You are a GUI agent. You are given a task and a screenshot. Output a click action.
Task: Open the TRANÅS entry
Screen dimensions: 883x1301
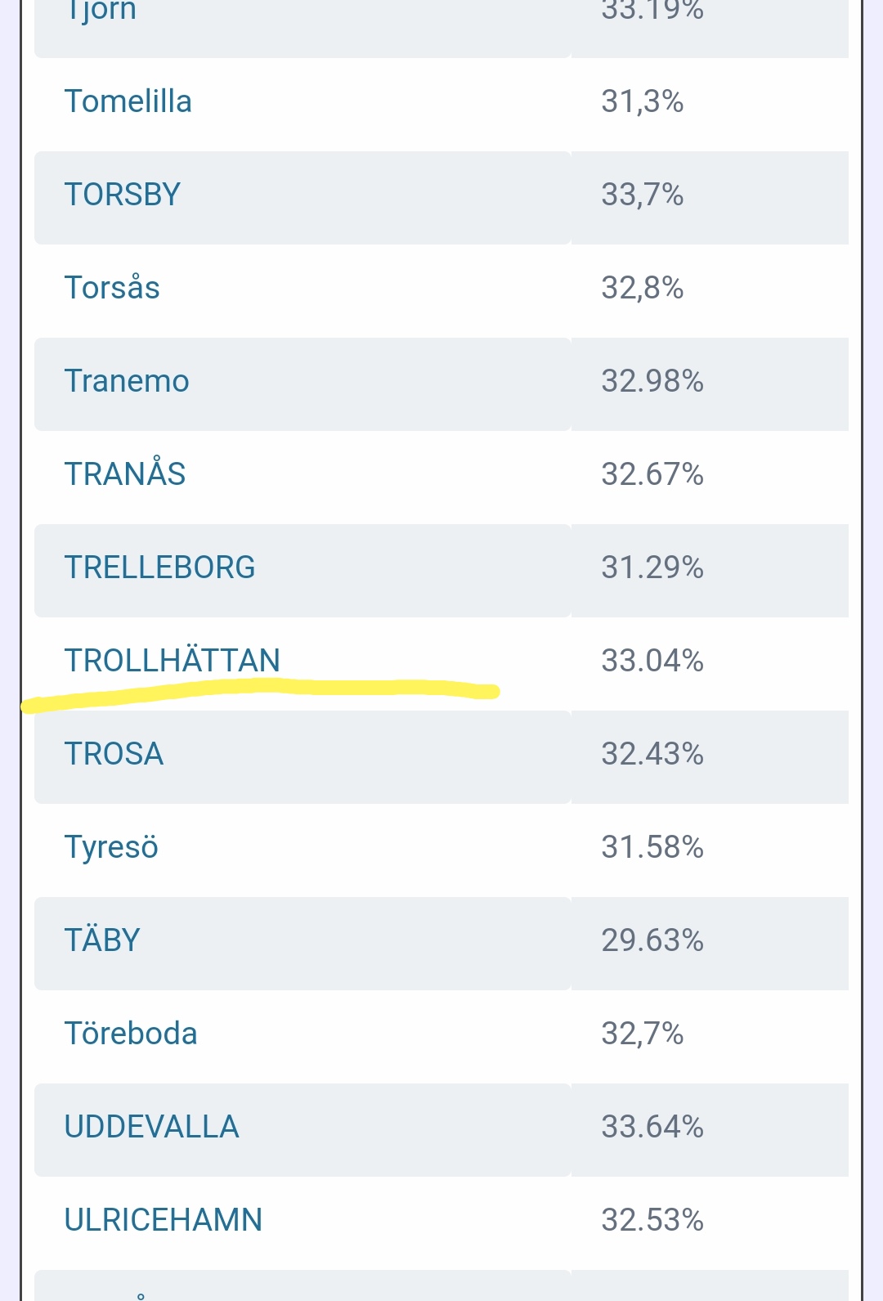125,474
